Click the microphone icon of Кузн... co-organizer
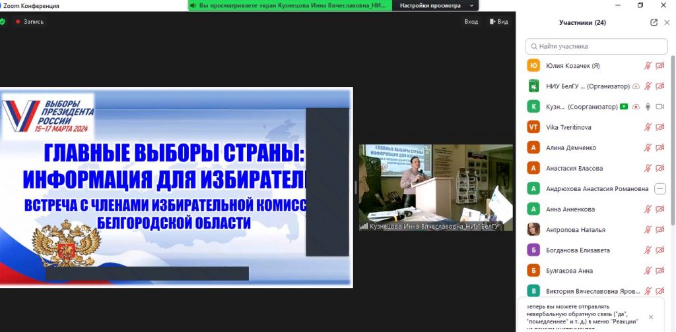Screen dimensions: 676x332 648,107
